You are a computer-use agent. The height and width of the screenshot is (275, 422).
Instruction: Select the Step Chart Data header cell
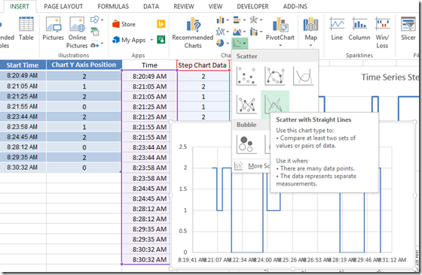pyautogui.click(x=203, y=65)
